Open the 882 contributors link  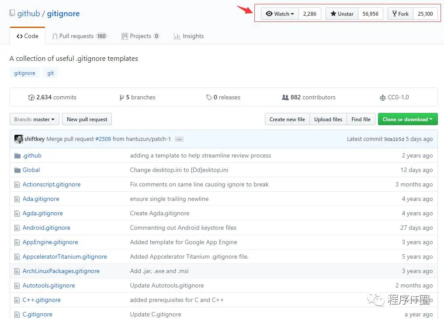click(309, 97)
